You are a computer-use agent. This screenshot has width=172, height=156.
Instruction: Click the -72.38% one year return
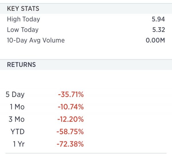70,144
